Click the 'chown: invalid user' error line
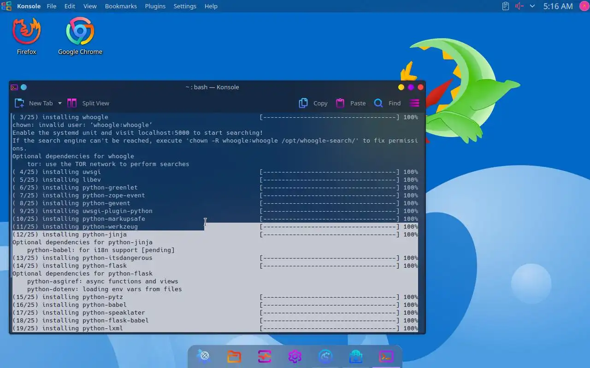590x368 pixels. (83, 125)
